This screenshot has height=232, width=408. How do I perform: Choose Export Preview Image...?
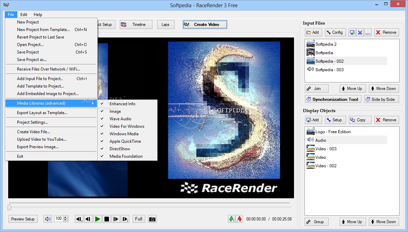(51, 147)
